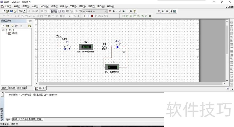Image resolution: width=234 pixels, height=127 pixels.
Task: Select the 设计1 document tab below canvas
Action: click(41, 88)
